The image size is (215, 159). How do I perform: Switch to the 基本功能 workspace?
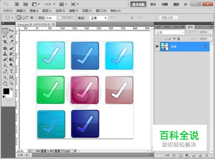(138, 4)
